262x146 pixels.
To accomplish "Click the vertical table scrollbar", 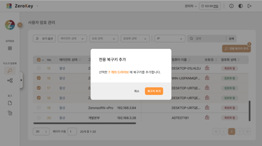I will [250, 111].
